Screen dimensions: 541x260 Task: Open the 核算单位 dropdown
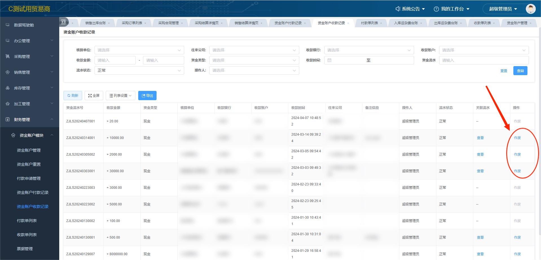click(139, 50)
